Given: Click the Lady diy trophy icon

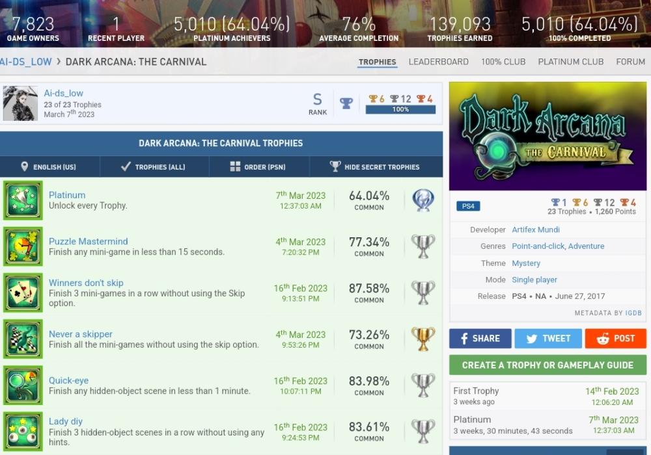Looking at the screenshot, I should click(23, 431).
